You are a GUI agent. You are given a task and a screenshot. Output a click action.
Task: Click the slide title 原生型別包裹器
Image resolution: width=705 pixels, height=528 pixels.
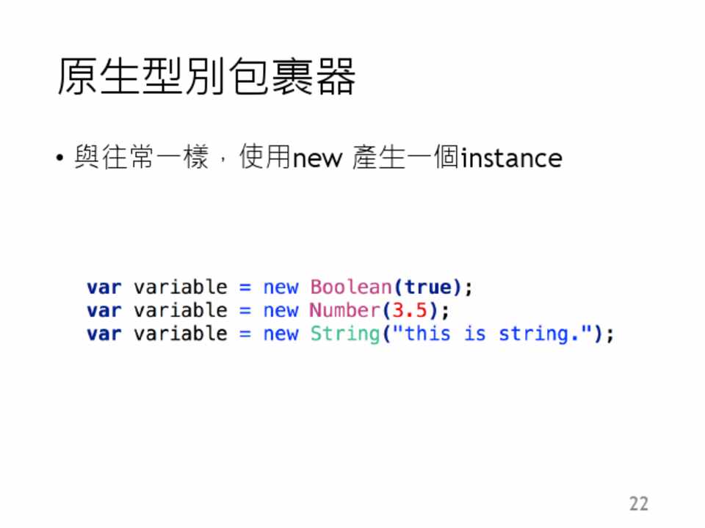pos(206,76)
